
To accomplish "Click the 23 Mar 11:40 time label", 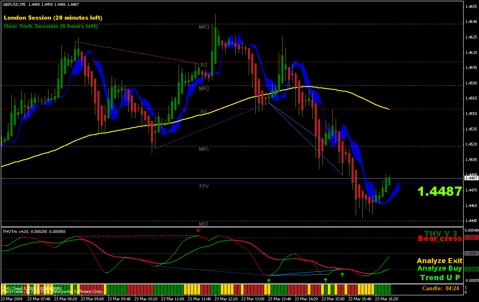I will click(199, 299).
